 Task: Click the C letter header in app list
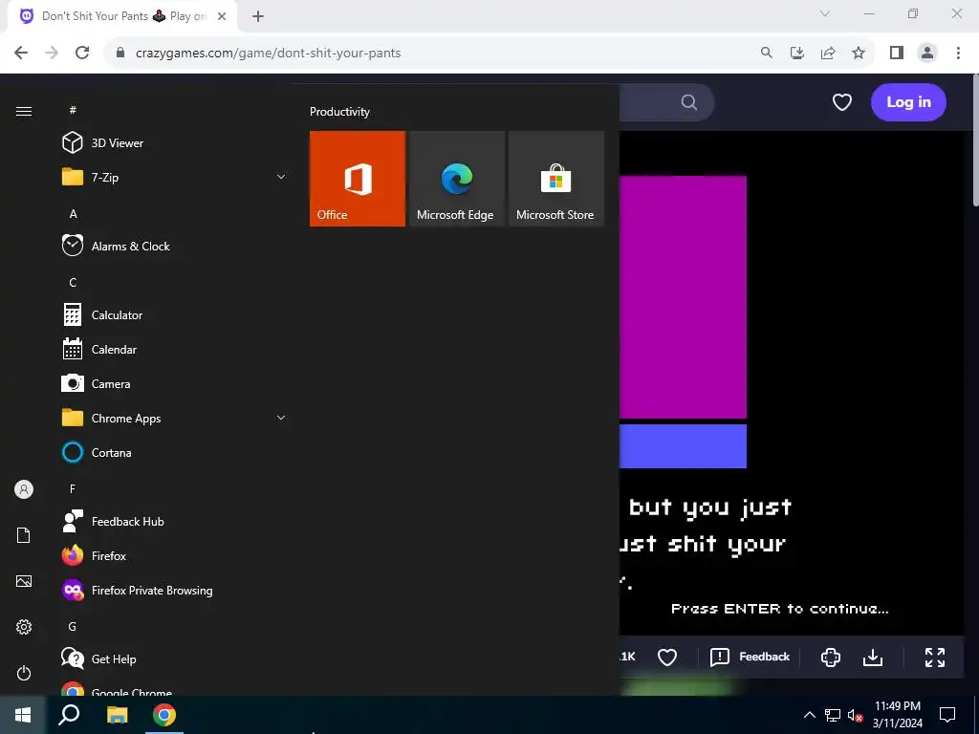73,282
